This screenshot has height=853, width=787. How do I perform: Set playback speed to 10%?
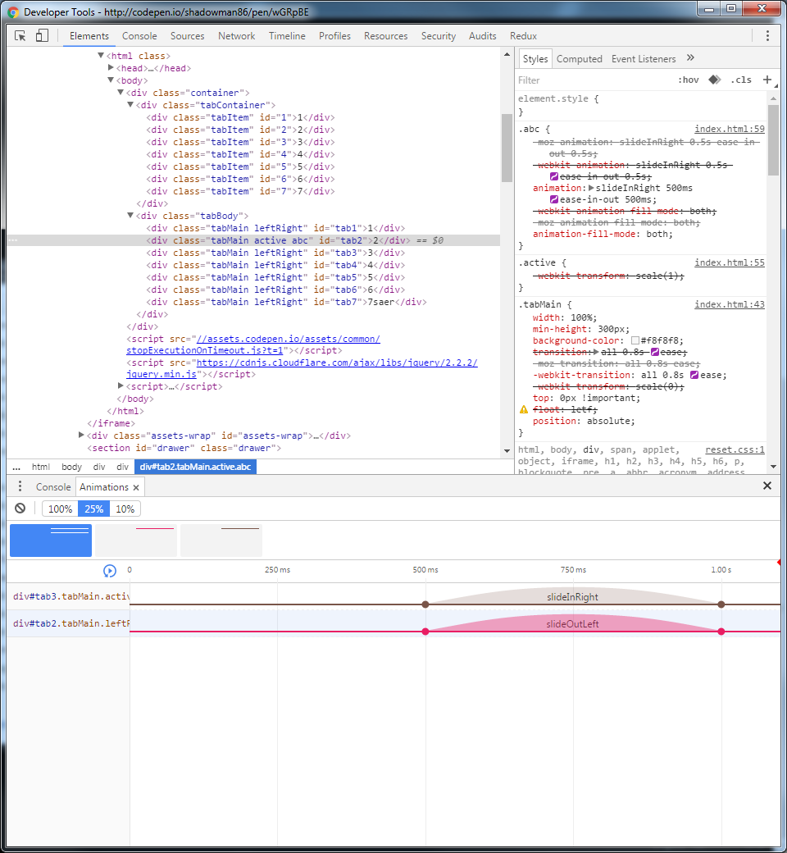(125, 509)
